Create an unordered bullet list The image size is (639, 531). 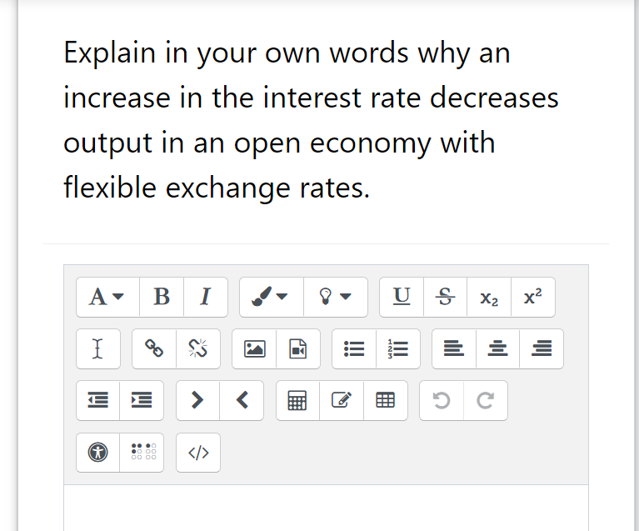(354, 348)
